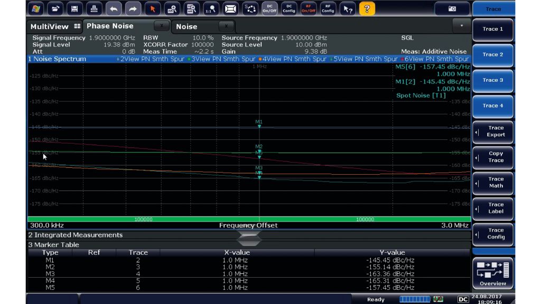This screenshot has width=541, height=304.
Task: Expand the Trace Config submenu
Action: [x=493, y=234]
